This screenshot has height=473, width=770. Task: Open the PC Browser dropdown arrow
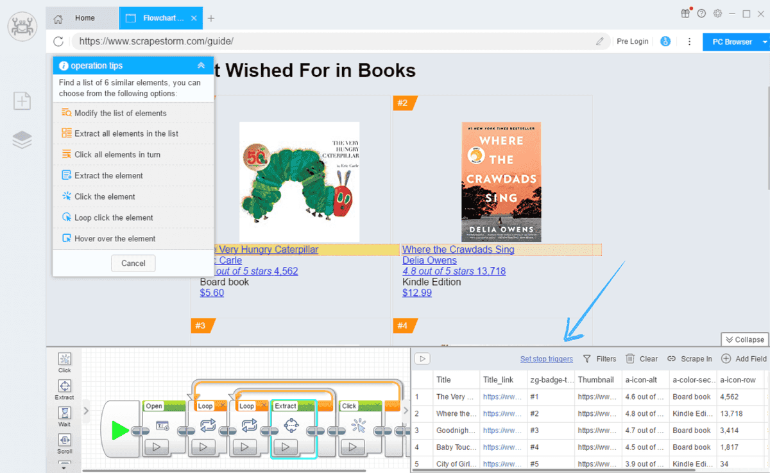(x=765, y=42)
